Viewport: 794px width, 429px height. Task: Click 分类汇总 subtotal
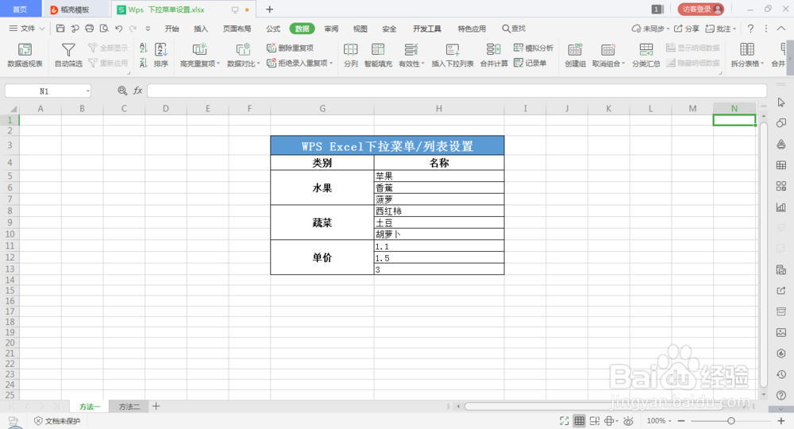click(x=646, y=55)
